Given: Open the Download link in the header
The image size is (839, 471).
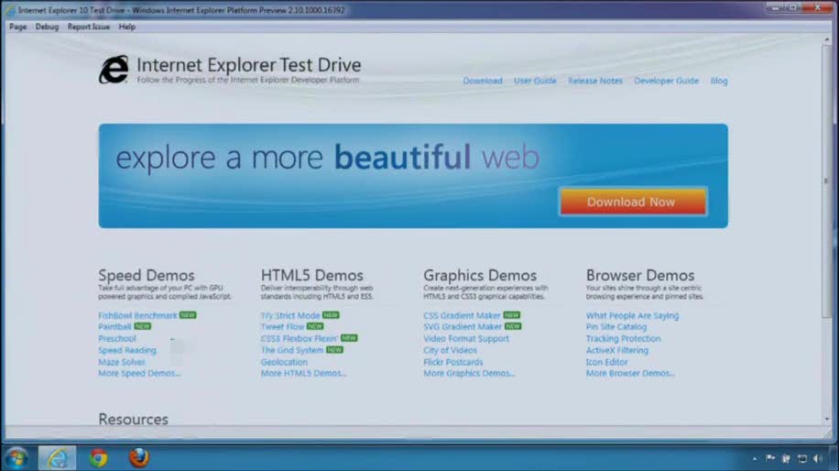Looking at the screenshot, I should click(483, 81).
